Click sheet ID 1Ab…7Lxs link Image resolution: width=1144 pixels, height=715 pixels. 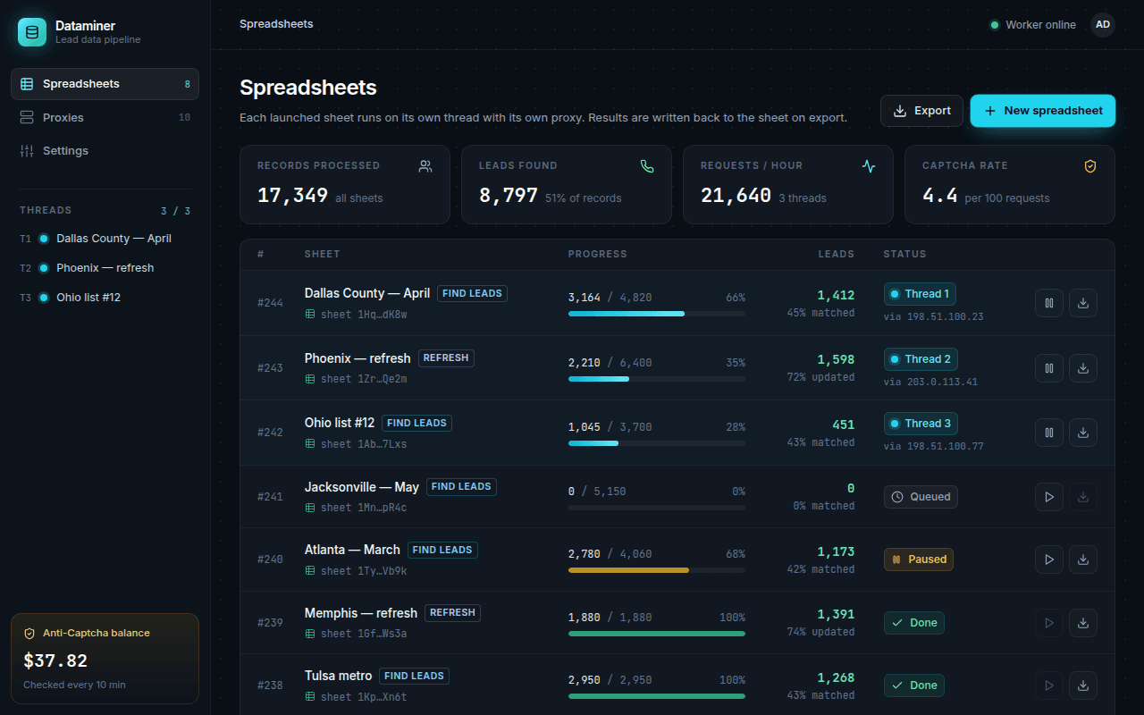pos(356,444)
